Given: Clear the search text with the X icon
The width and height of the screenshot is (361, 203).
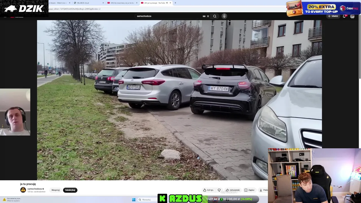Looking at the screenshot, I should pos(208,16).
